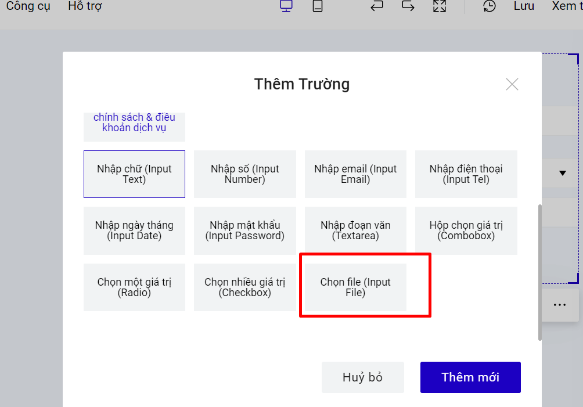This screenshot has width=583, height=407.
Task: Open version history clock icon
Action: point(490,6)
